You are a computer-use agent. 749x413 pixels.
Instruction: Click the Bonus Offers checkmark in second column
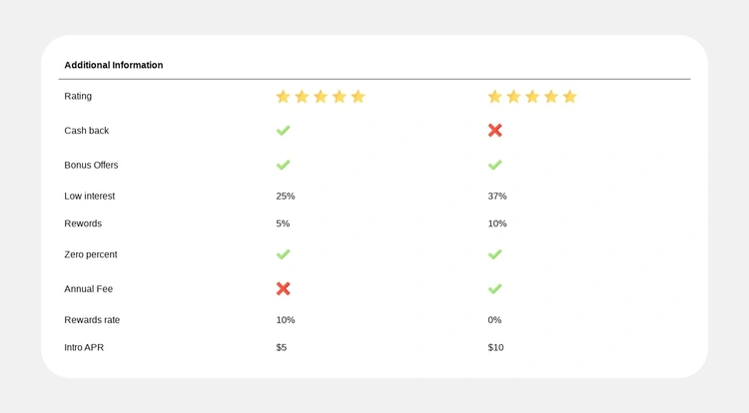(x=494, y=165)
